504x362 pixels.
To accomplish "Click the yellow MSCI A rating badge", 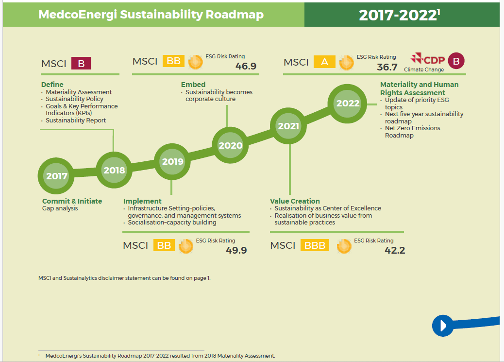I will (x=324, y=62).
